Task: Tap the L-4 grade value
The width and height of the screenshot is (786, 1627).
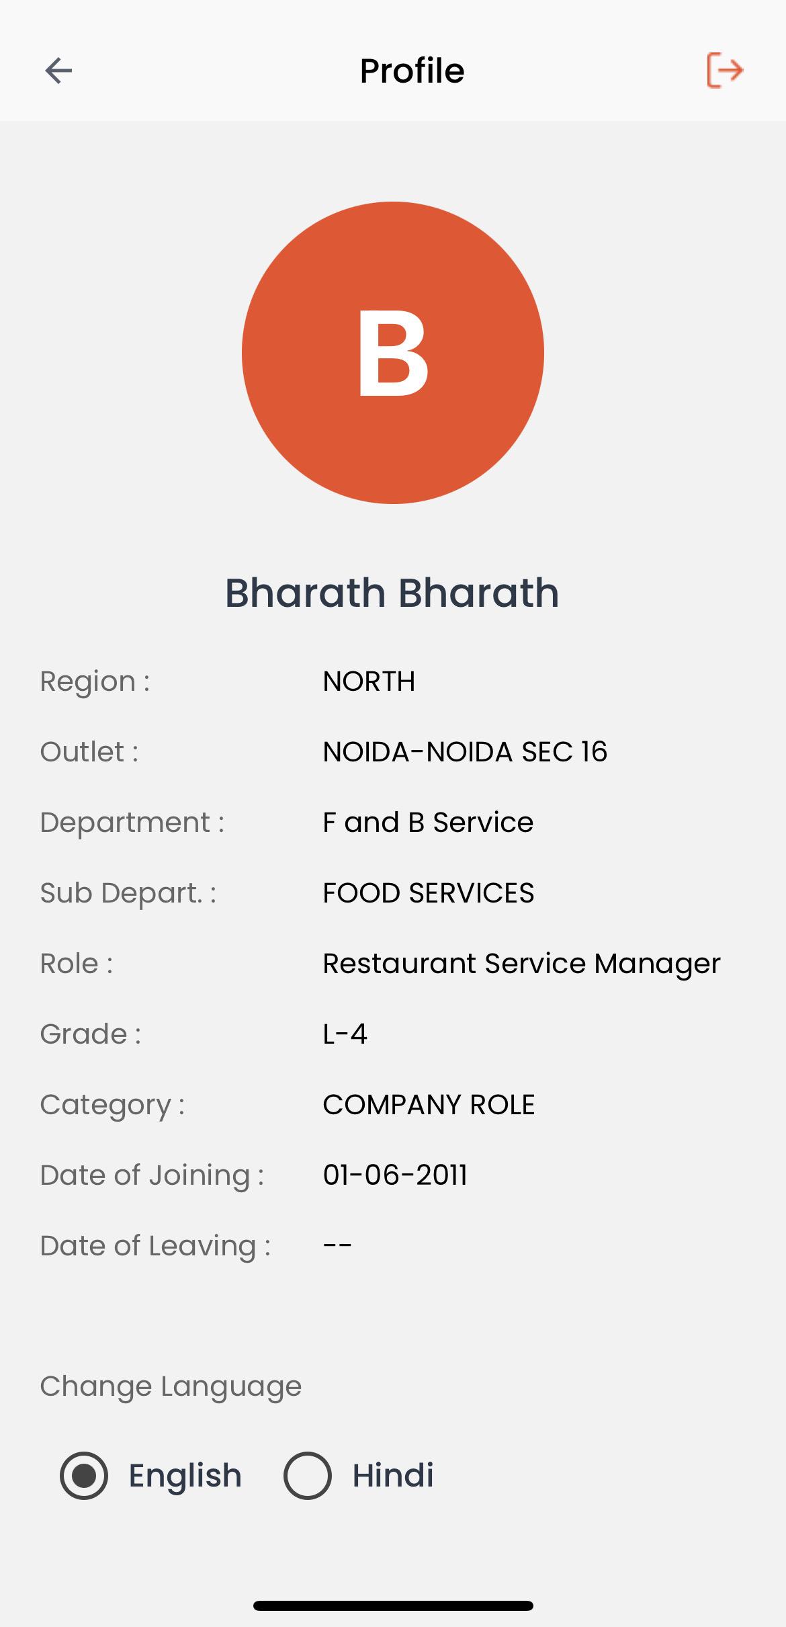Action: 345,1034
